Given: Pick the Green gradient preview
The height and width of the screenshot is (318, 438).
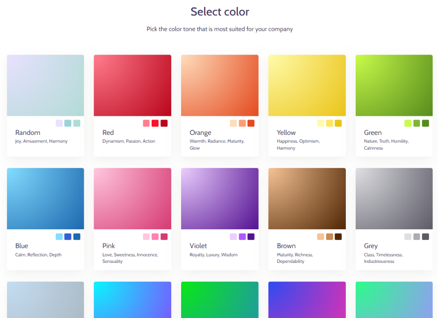Looking at the screenshot, I should click(x=394, y=85).
